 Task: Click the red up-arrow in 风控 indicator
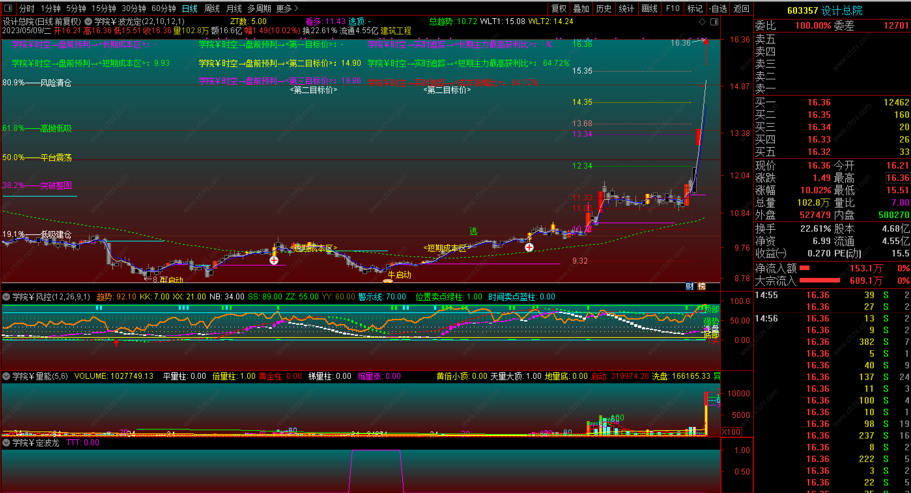click(116, 342)
